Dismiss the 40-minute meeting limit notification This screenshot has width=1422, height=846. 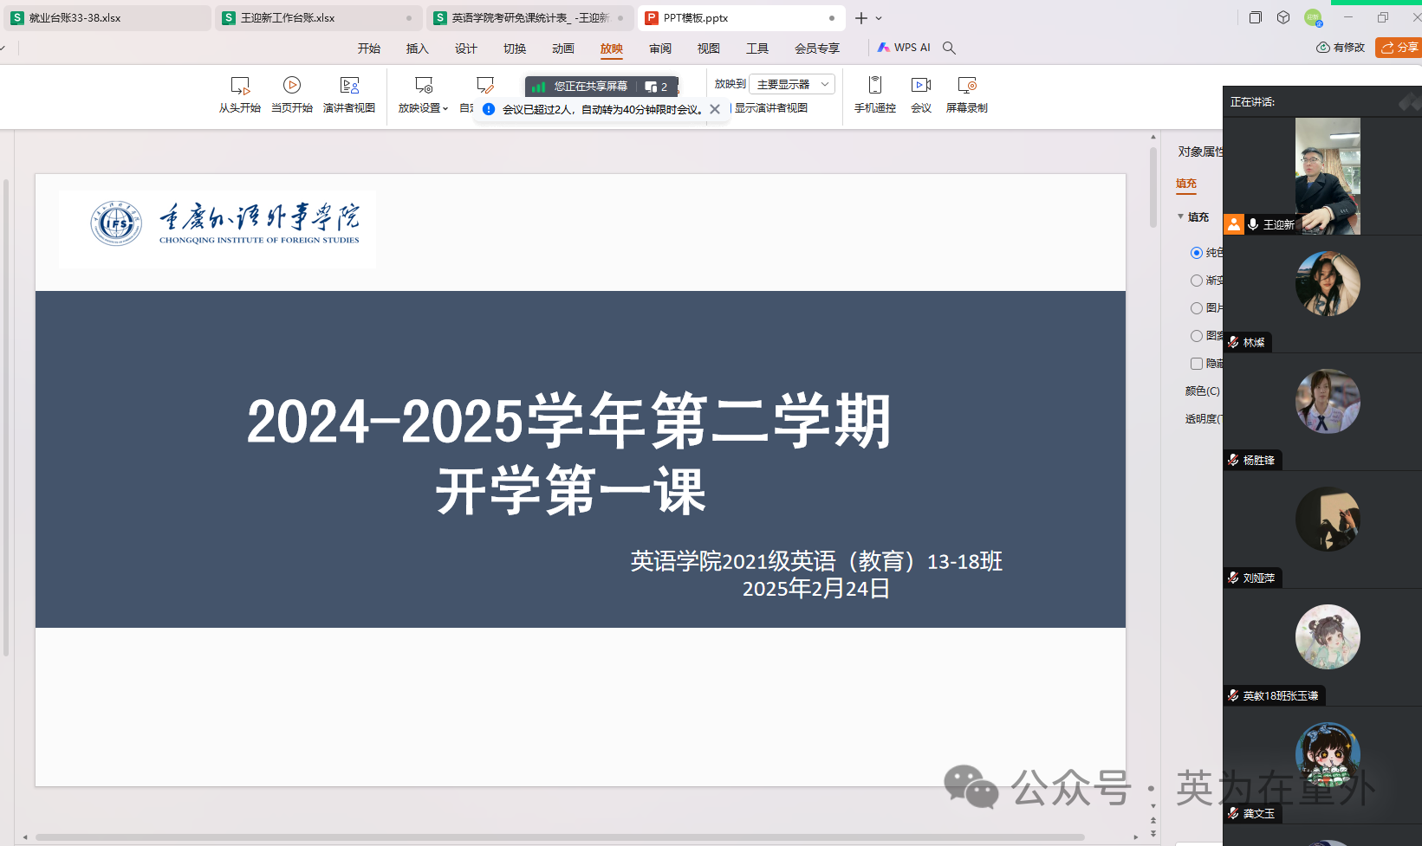point(715,109)
